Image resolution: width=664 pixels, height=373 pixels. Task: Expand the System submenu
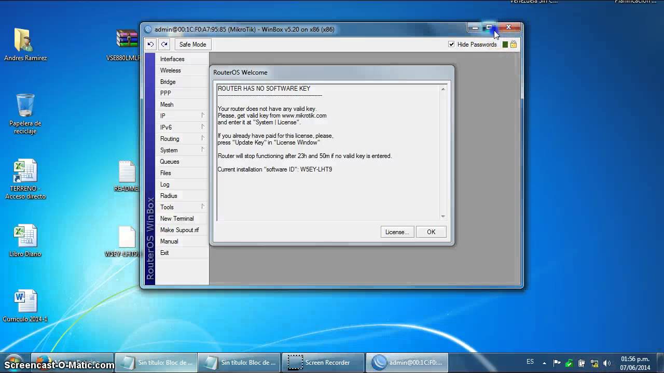click(x=182, y=150)
